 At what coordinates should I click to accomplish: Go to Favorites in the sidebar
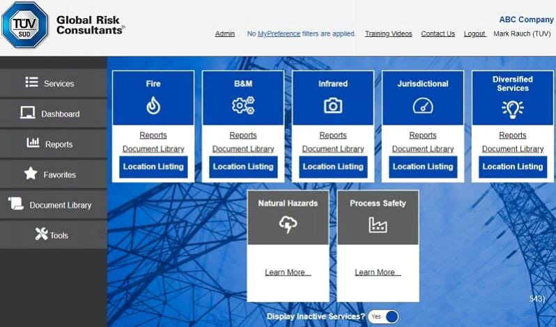[x=53, y=174]
